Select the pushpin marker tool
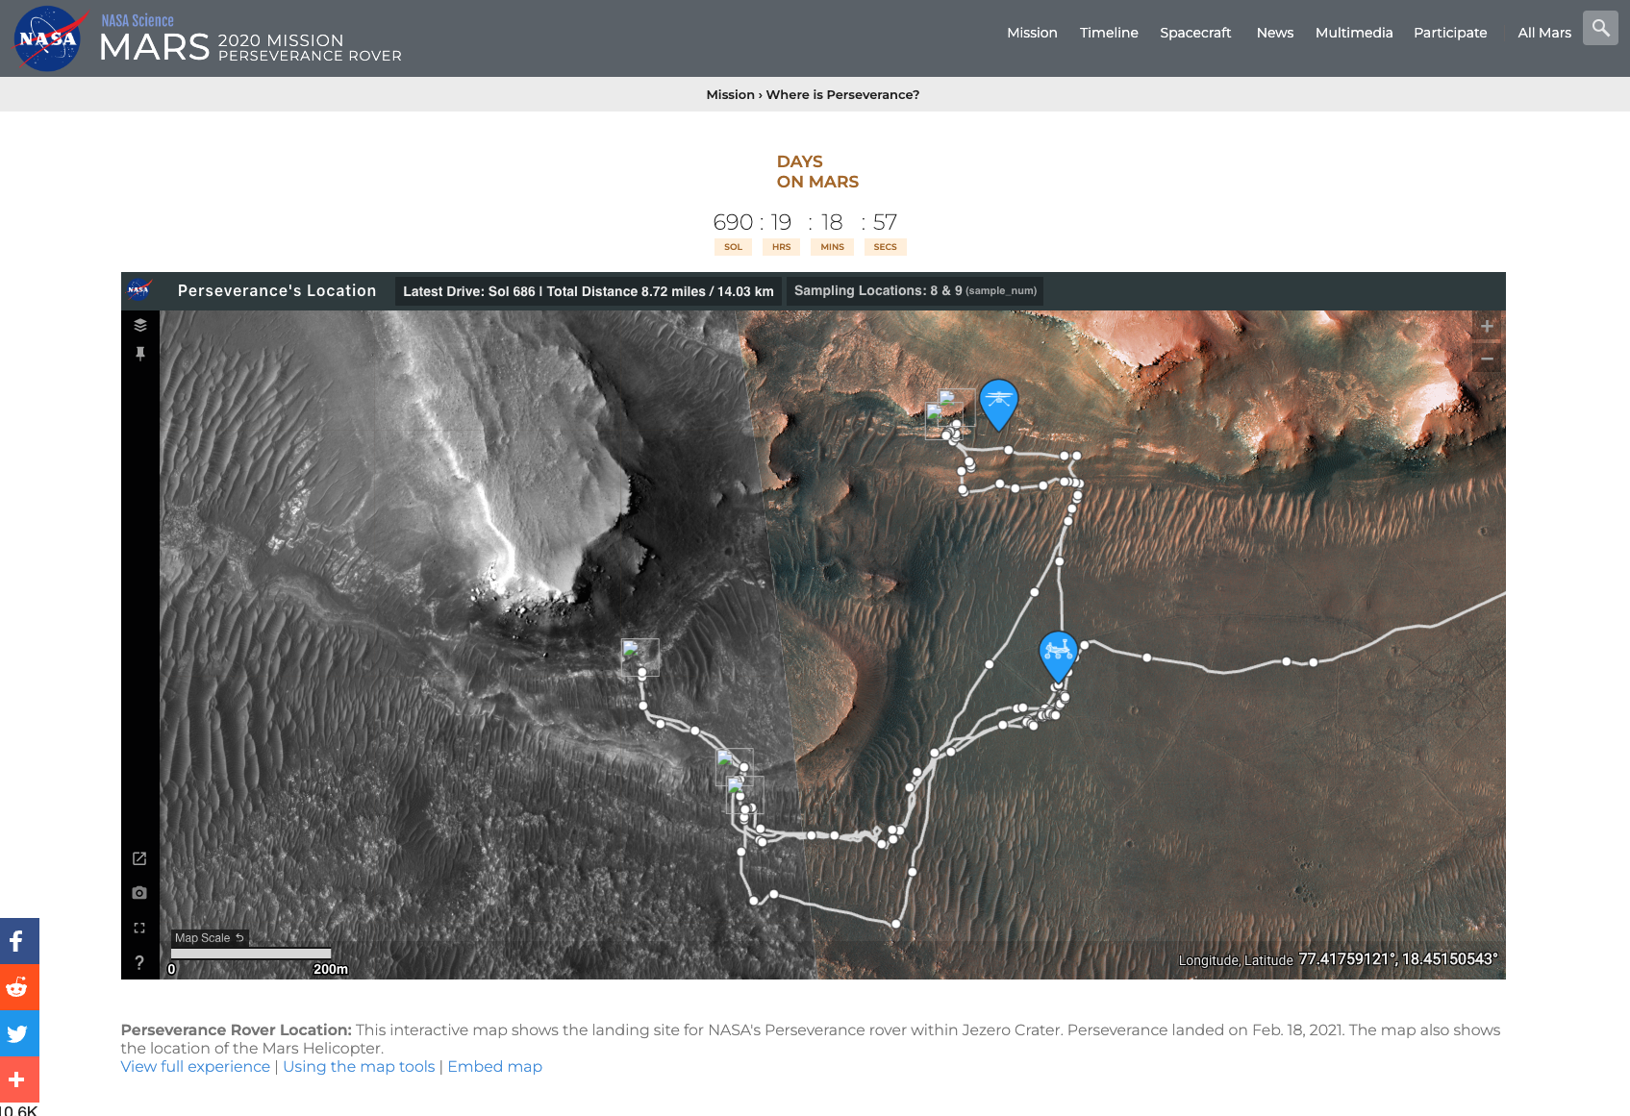 tap(140, 354)
